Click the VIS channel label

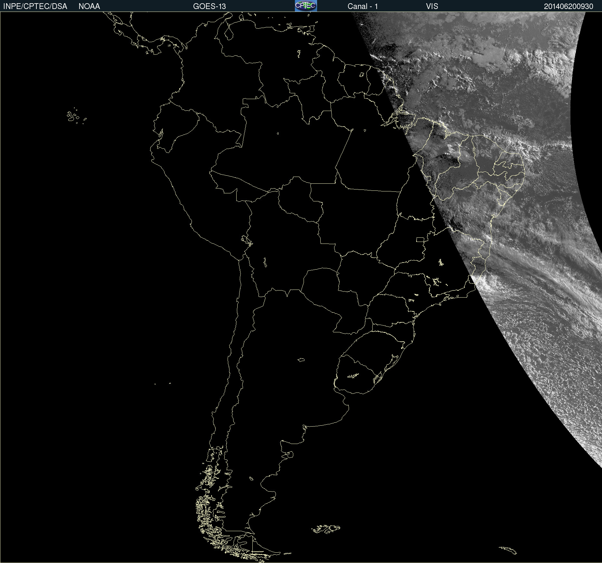[x=432, y=6]
